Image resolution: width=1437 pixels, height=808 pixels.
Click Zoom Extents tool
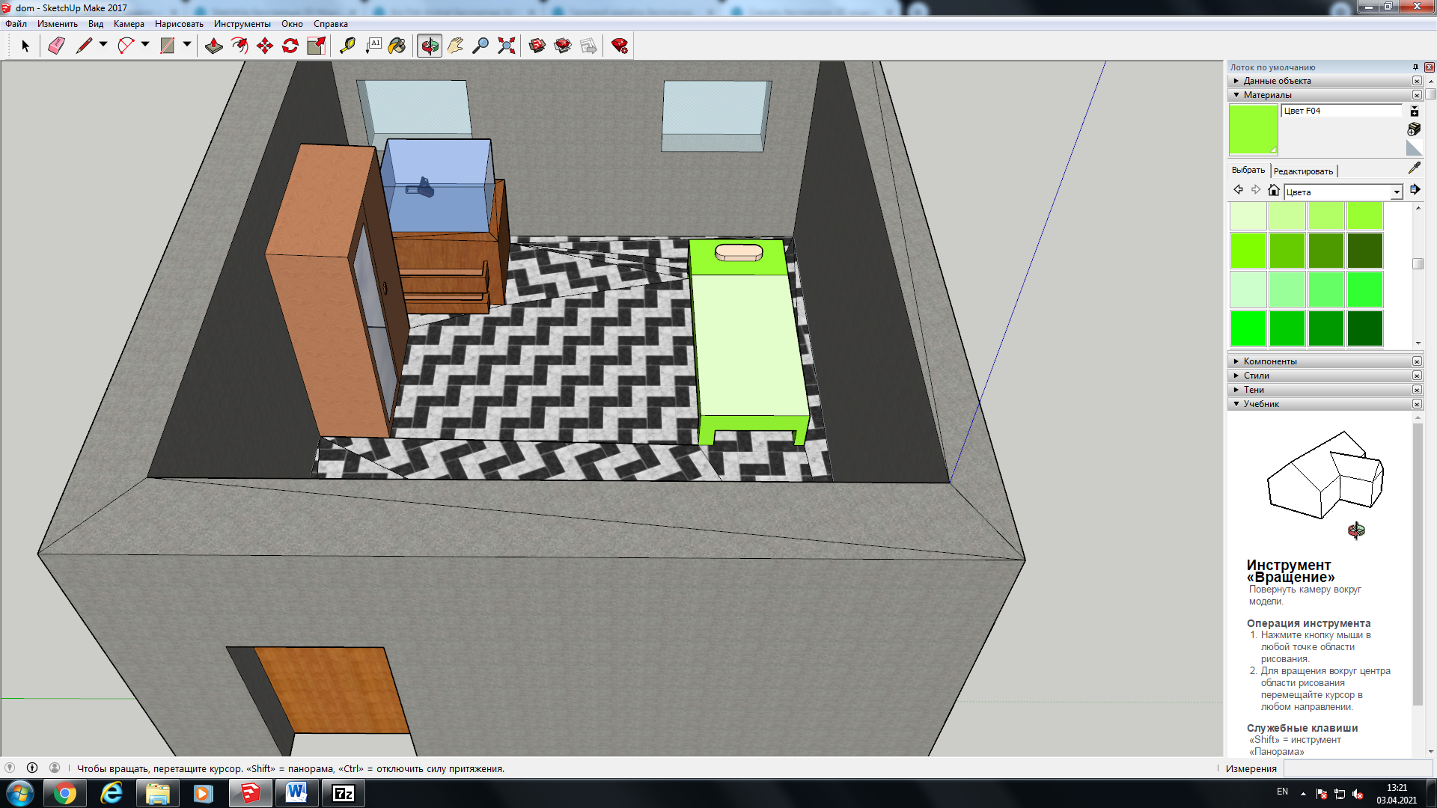tap(507, 46)
